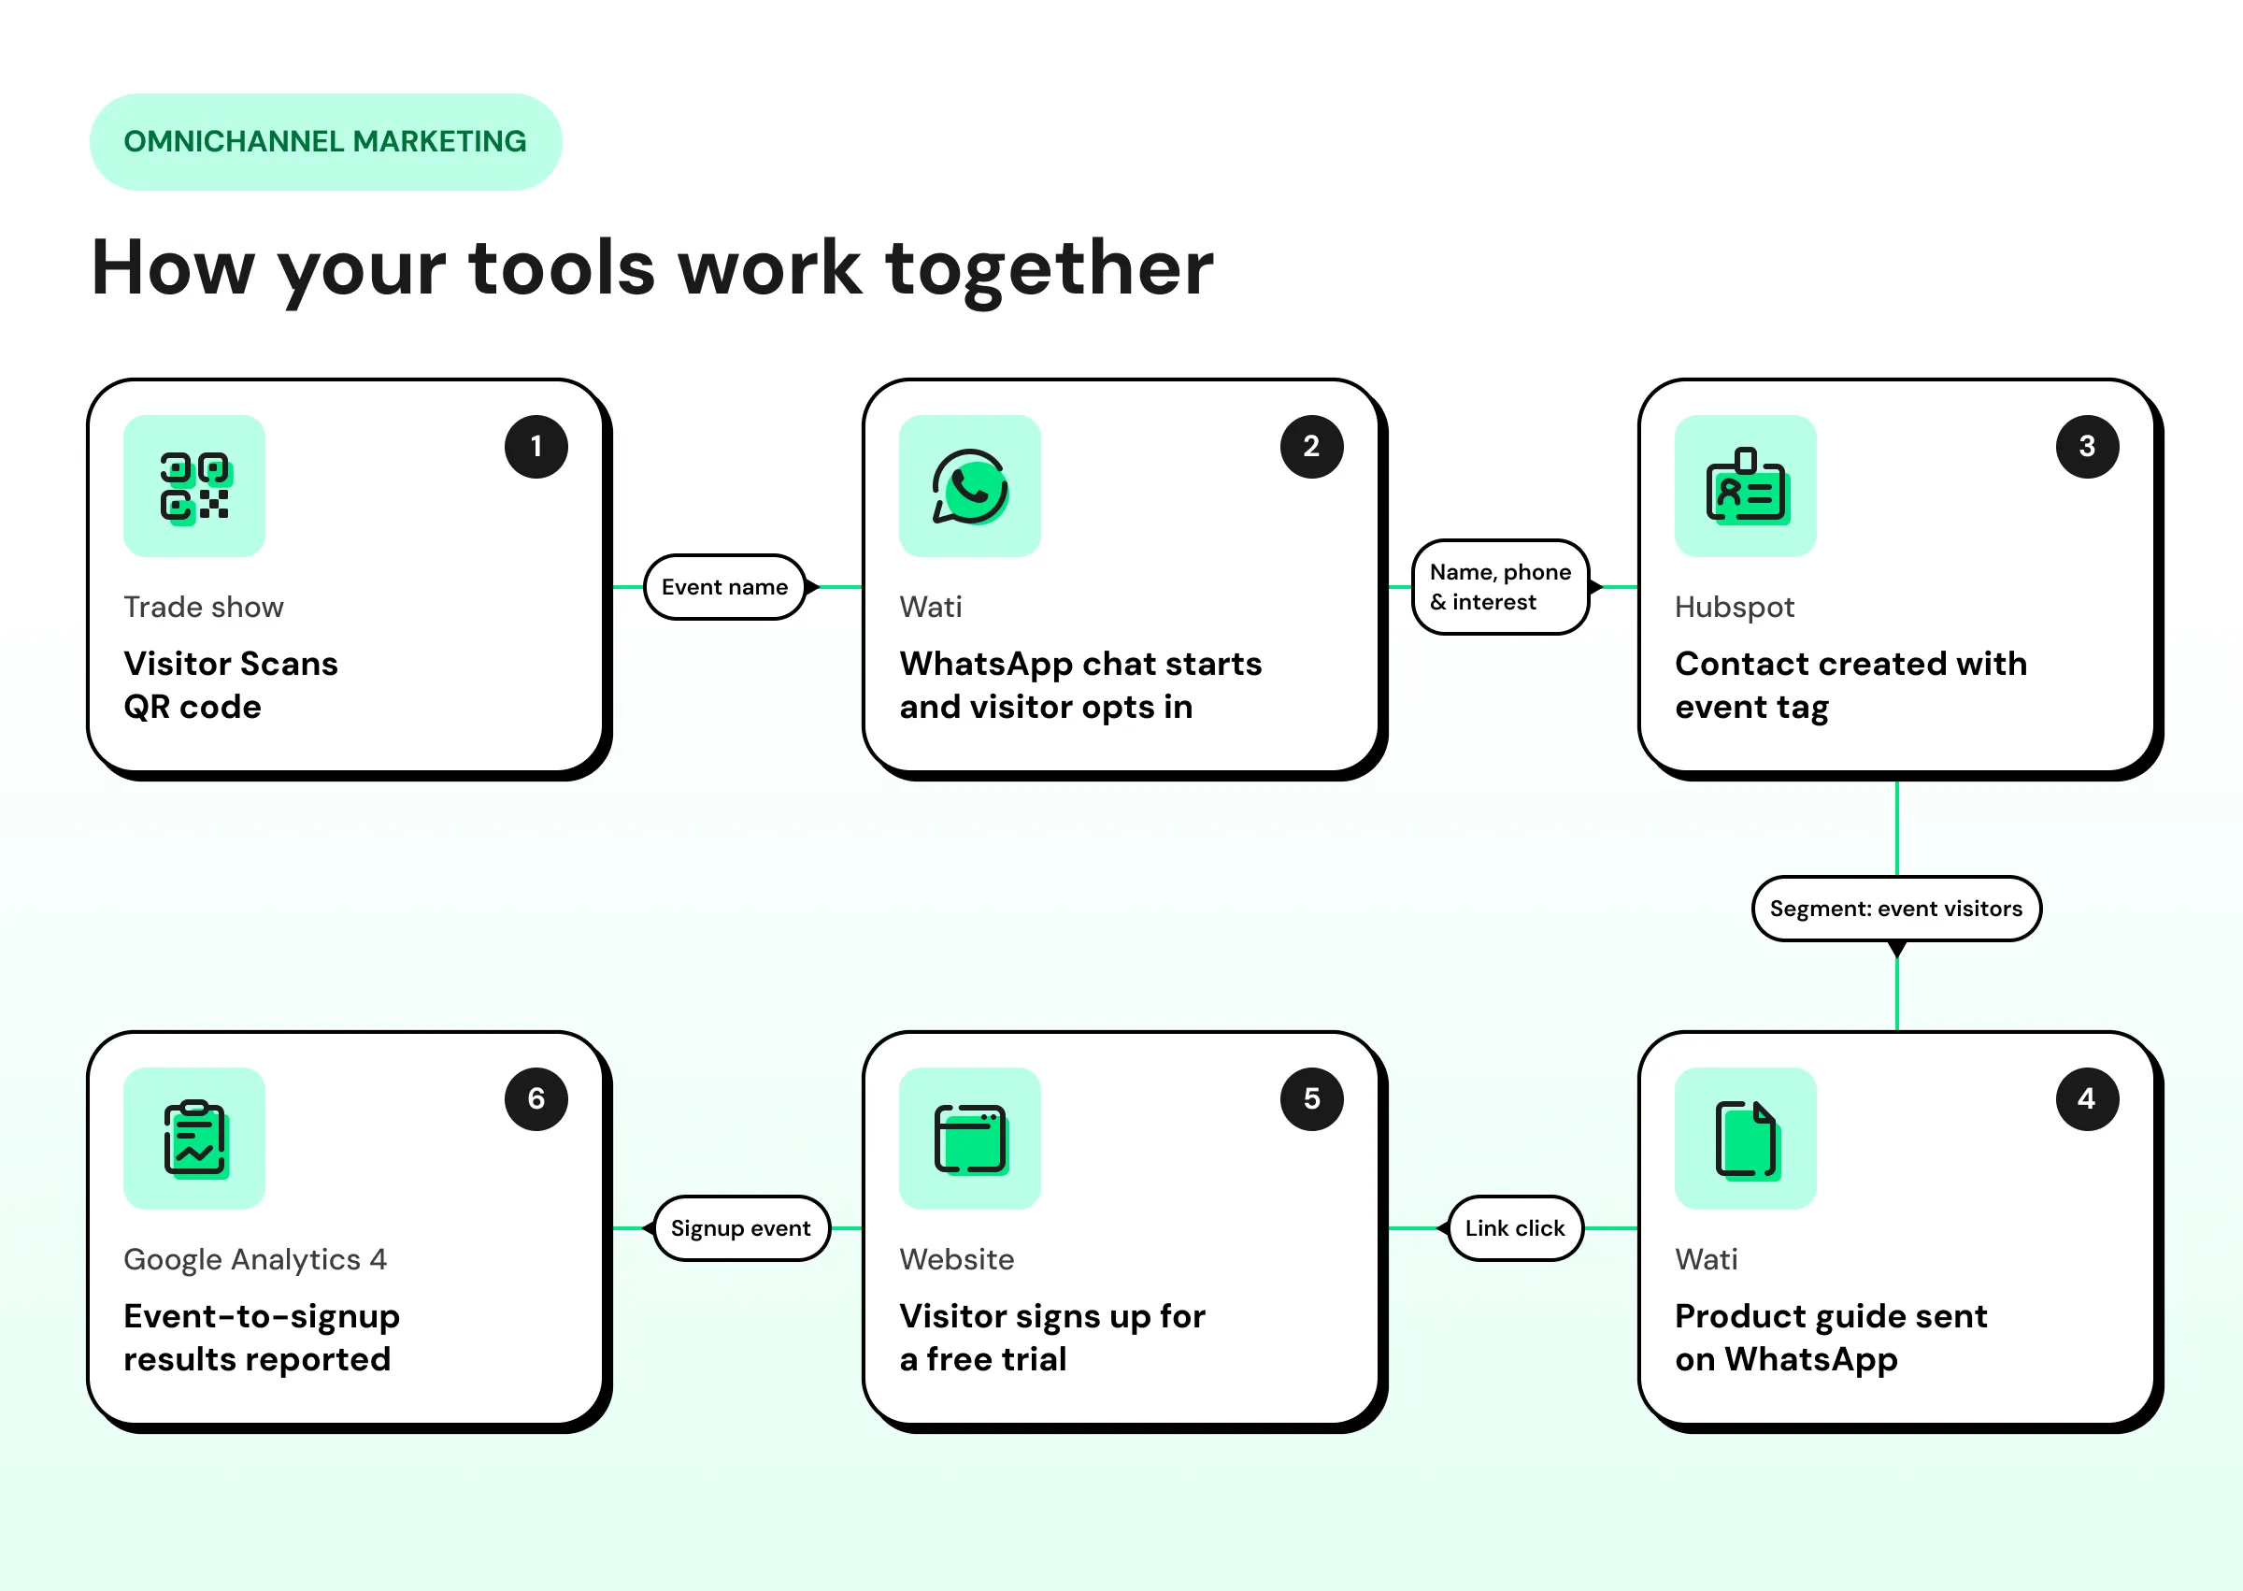Click the 'Trade show' label
This screenshot has width=2243, height=1591.
pyautogui.click(x=204, y=608)
